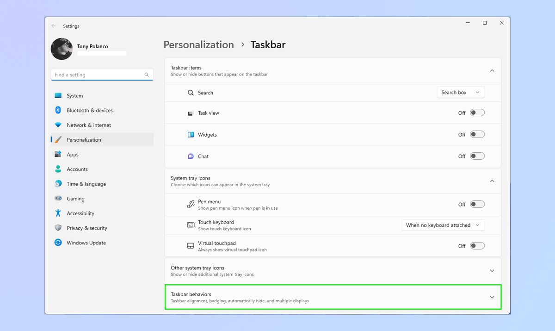Screen dimensions: 555x331
Task: Open Accessibility settings via its icon
Action: point(58,213)
